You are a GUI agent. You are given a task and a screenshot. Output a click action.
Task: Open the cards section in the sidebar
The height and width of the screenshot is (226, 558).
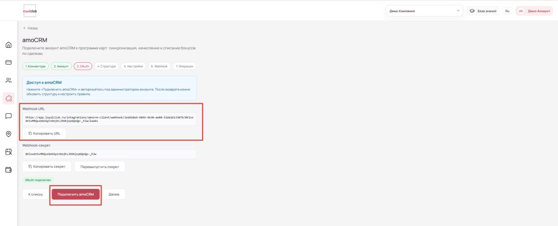pyautogui.click(x=8, y=62)
